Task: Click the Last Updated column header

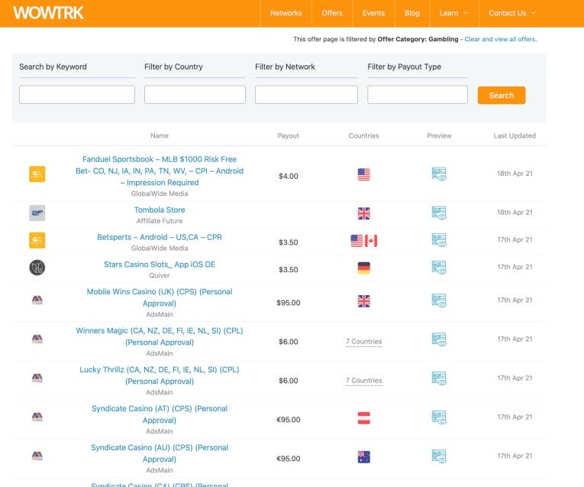Action: [515, 136]
